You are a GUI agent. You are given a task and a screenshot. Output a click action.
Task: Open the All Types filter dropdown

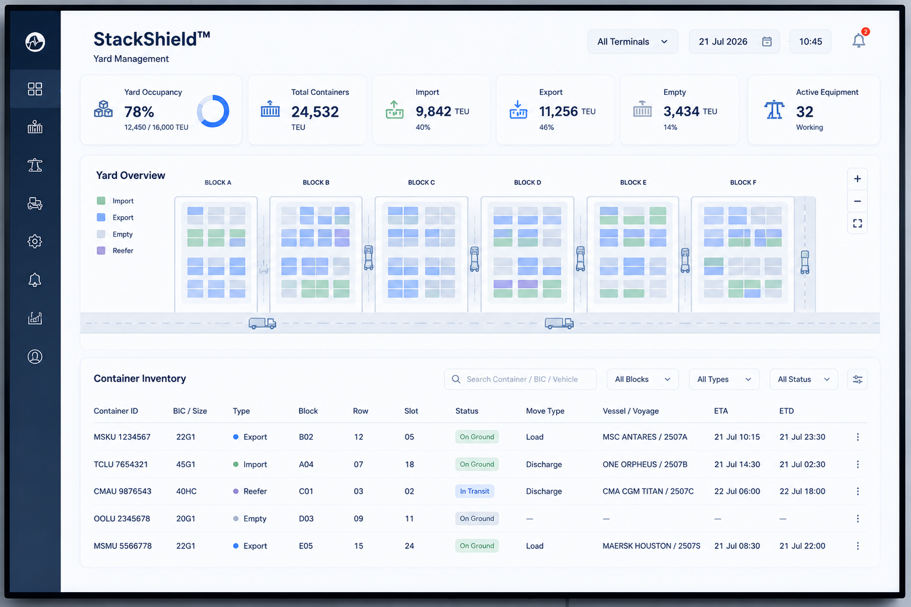click(x=724, y=379)
